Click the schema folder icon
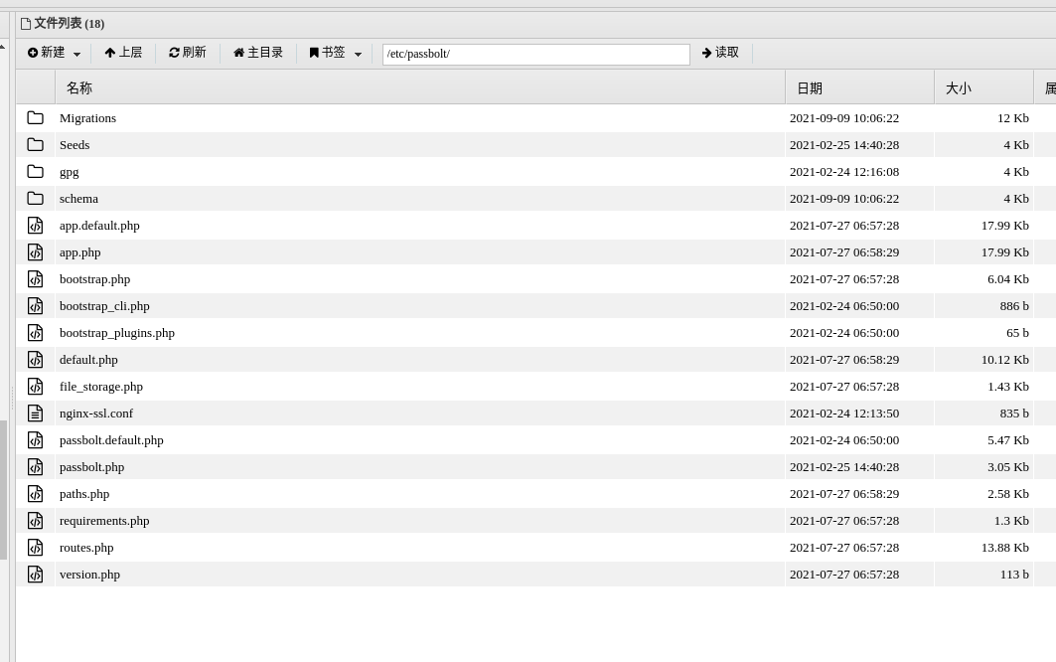Image resolution: width=1056 pixels, height=662 pixels. point(35,199)
